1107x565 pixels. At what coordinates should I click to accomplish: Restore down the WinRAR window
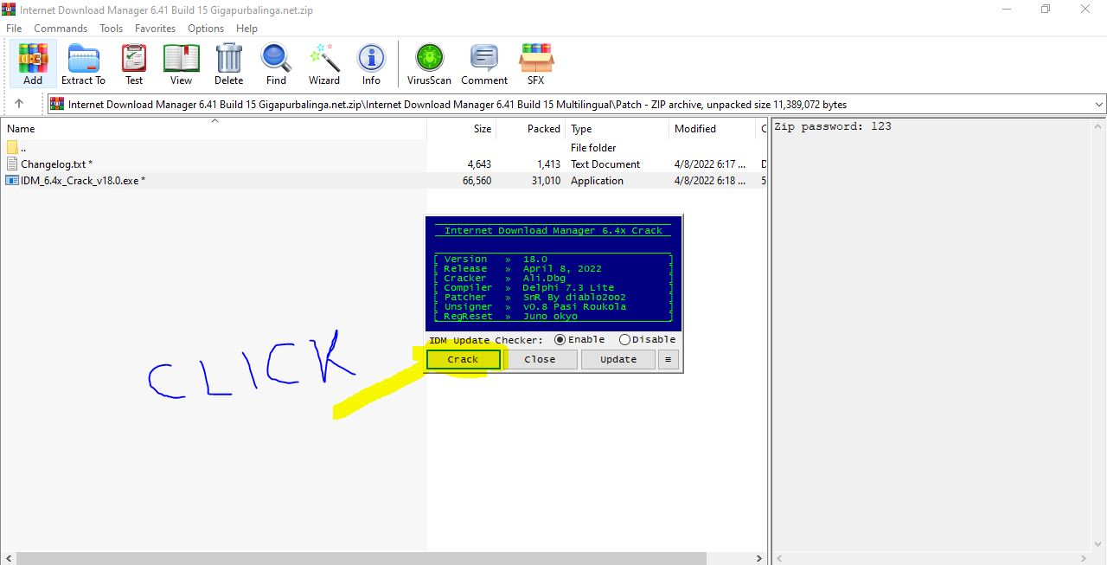1046,9
